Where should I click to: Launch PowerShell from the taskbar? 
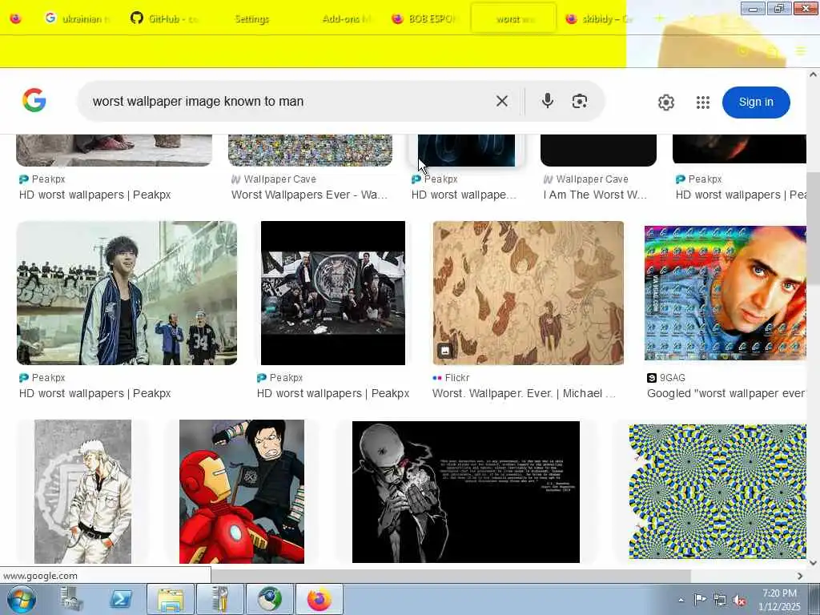120,599
